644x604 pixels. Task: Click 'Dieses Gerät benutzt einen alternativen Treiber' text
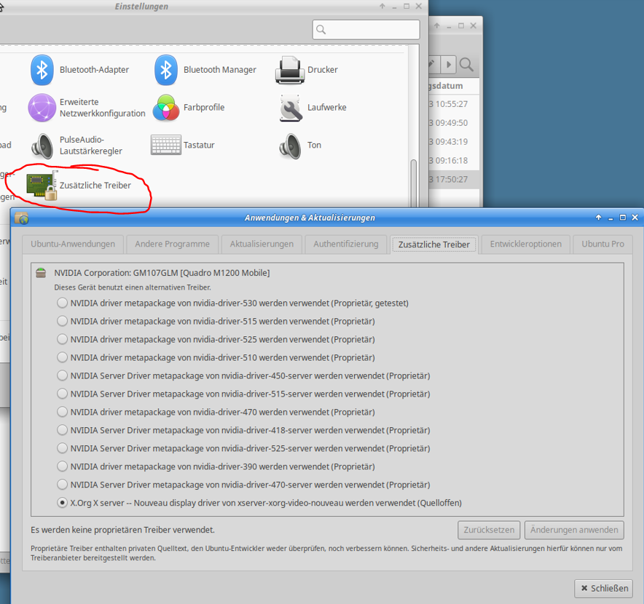point(133,287)
